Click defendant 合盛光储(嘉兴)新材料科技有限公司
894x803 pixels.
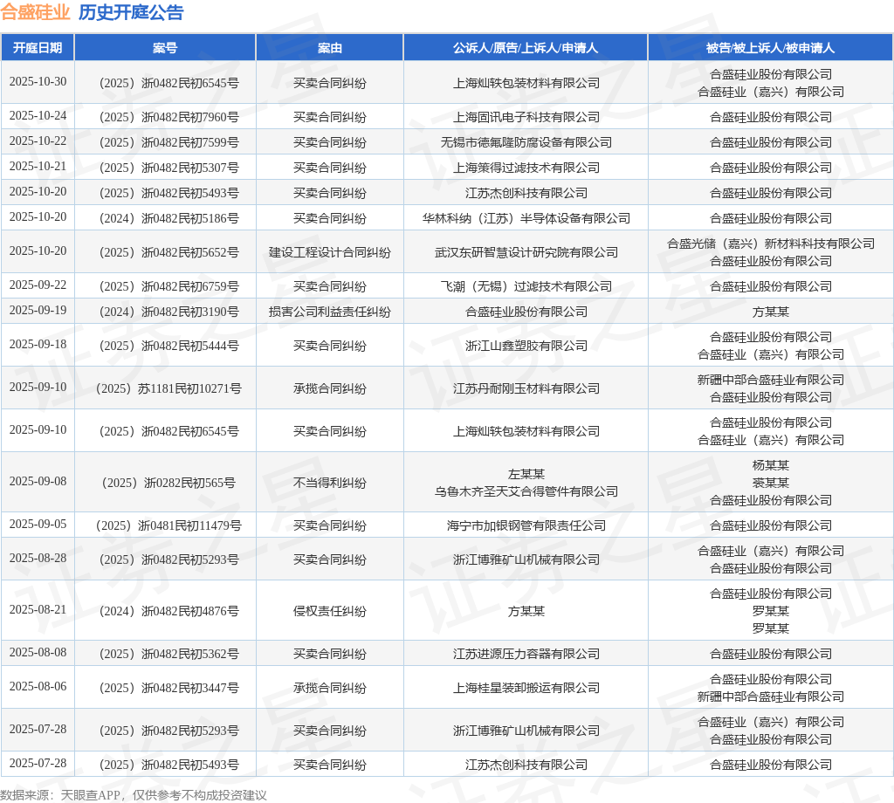tap(770, 244)
